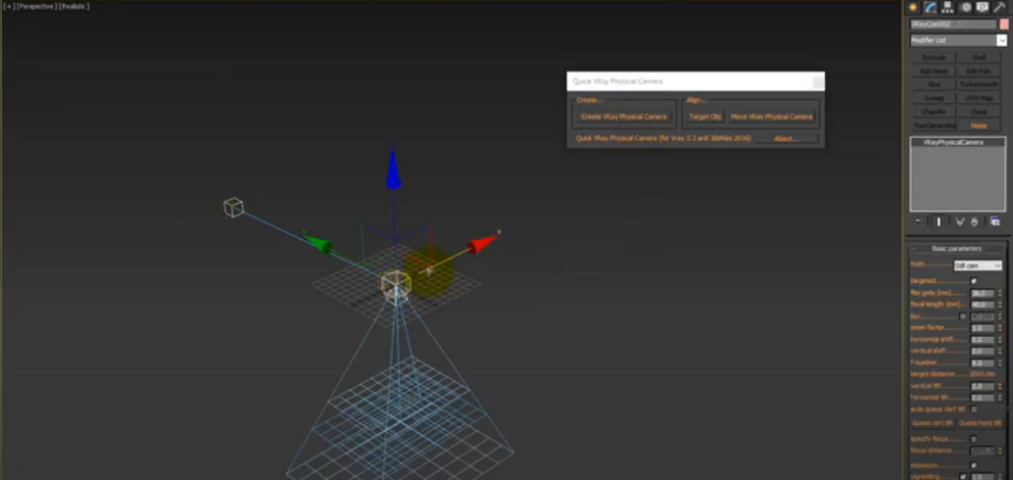Click the zoom factor spinner arrows
Image resolution: width=1013 pixels, height=480 pixels.
coord(1000,328)
